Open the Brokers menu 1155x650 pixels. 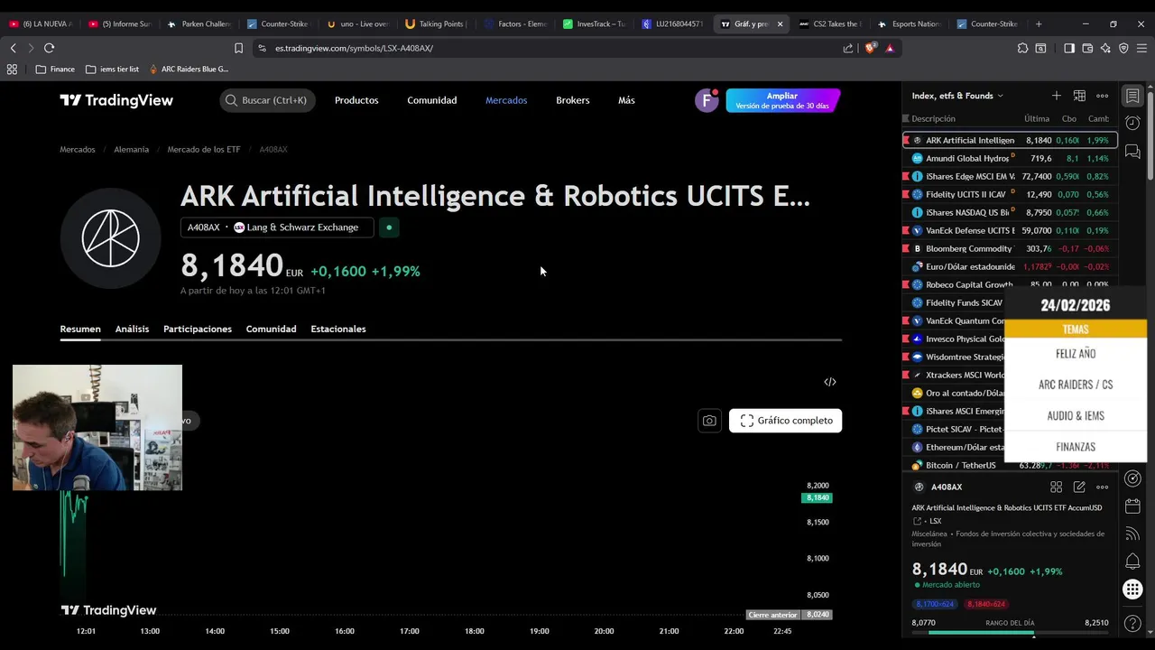(573, 100)
